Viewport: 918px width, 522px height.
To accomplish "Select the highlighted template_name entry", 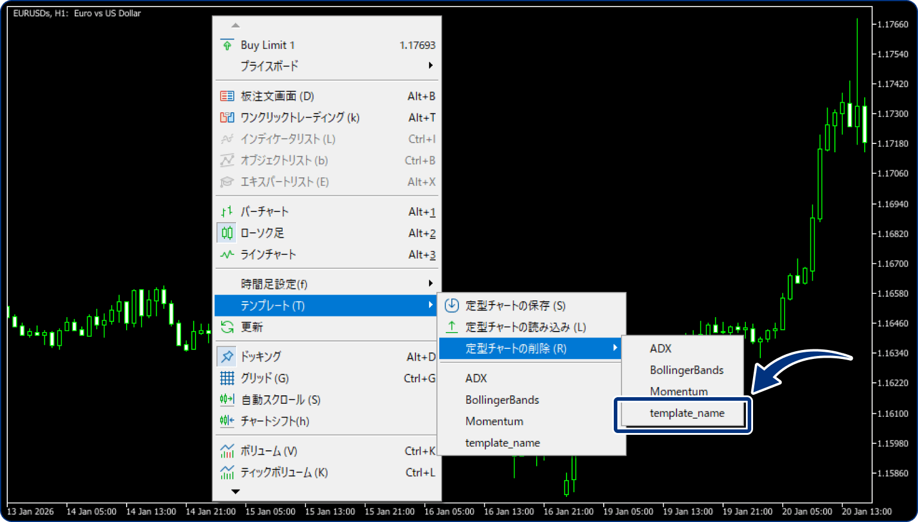I will (x=686, y=413).
